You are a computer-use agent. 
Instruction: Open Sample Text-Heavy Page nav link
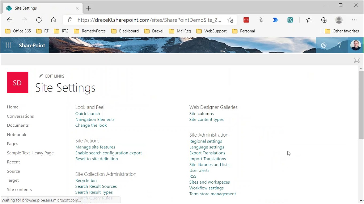(x=30, y=153)
